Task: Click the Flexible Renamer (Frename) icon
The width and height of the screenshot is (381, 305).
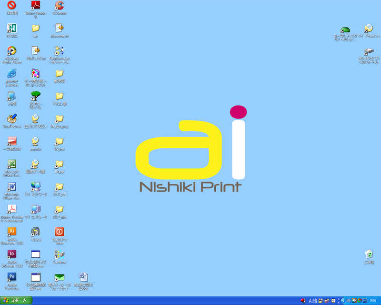Action: (59, 254)
